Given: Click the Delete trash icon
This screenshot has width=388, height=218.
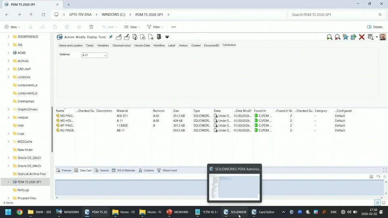Looking at the screenshot, I should pyautogui.click(x=91, y=27).
